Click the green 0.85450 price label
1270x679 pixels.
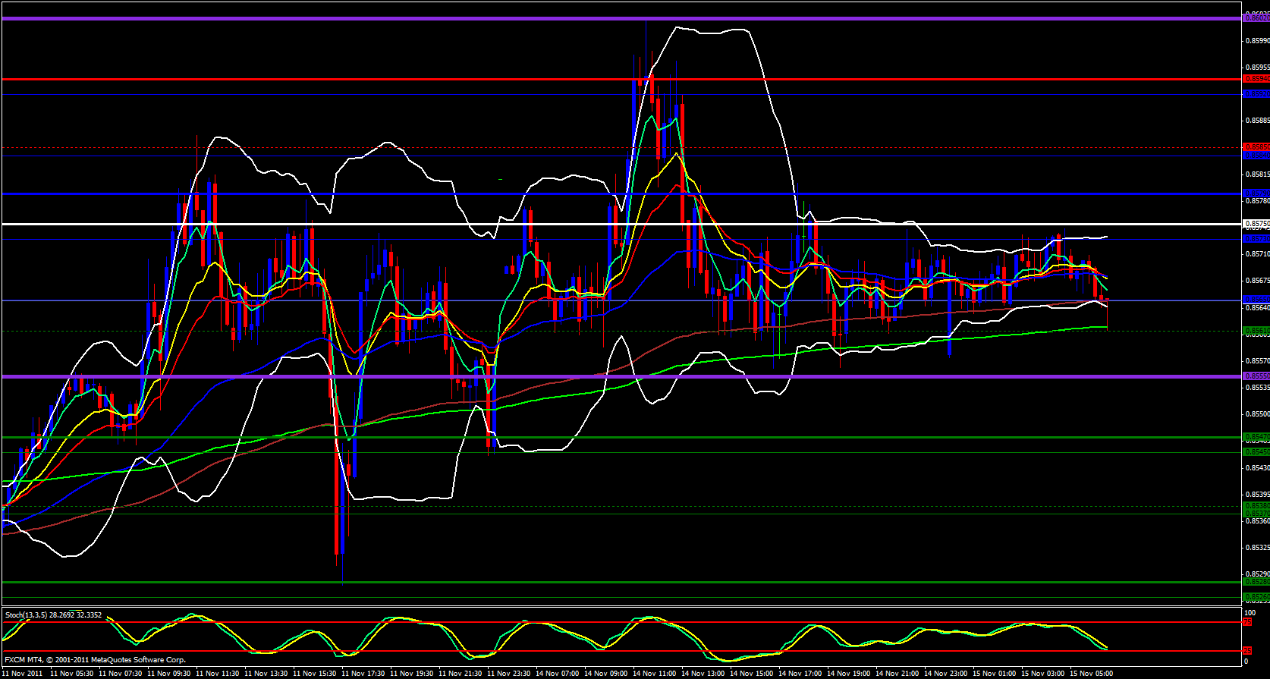pyautogui.click(x=1255, y=452)
